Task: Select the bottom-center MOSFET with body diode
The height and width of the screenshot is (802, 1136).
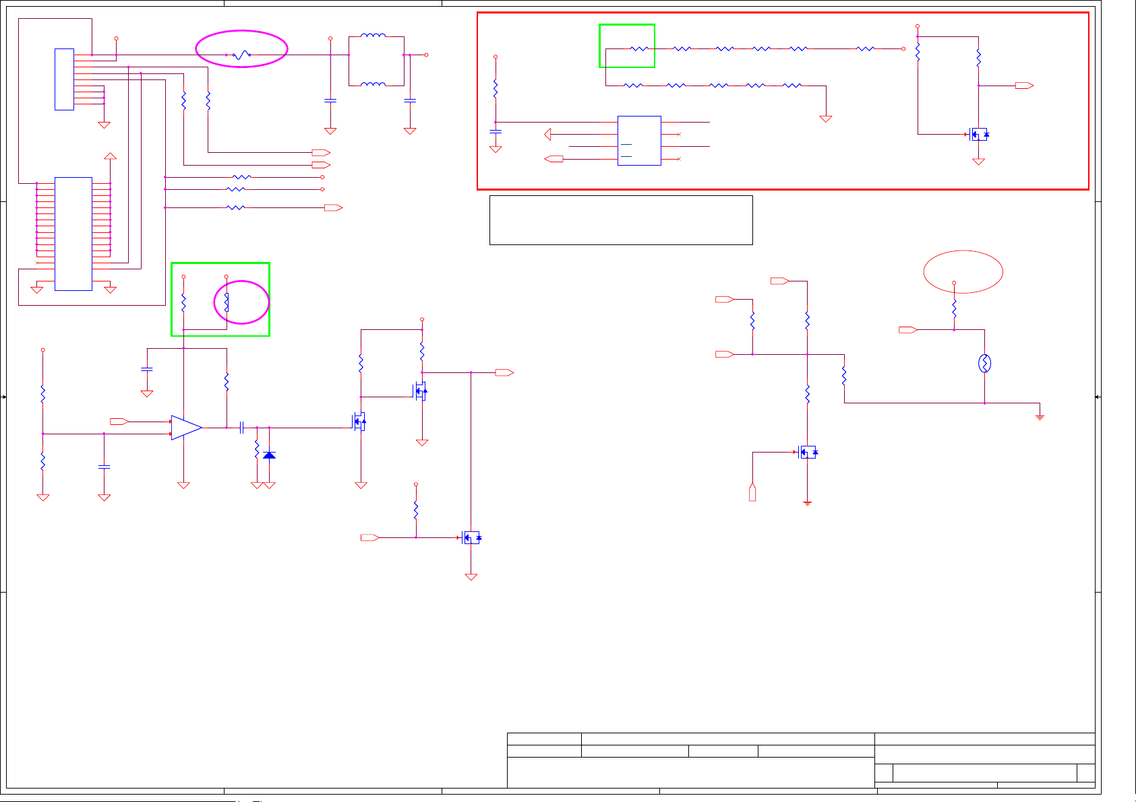Action: click(x=471, y=537)
